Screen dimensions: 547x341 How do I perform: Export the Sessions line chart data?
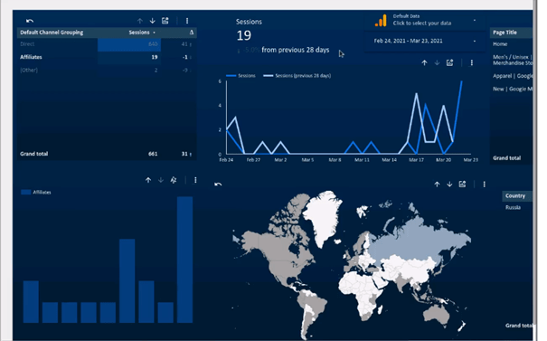(x=449, y=62)
